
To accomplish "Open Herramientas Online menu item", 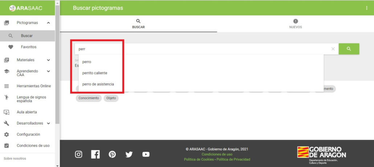I will [28, 86].
